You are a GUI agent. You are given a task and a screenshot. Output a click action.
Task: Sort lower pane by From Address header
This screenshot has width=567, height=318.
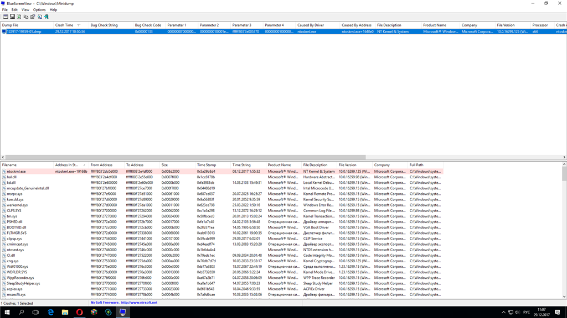[106, 165]
